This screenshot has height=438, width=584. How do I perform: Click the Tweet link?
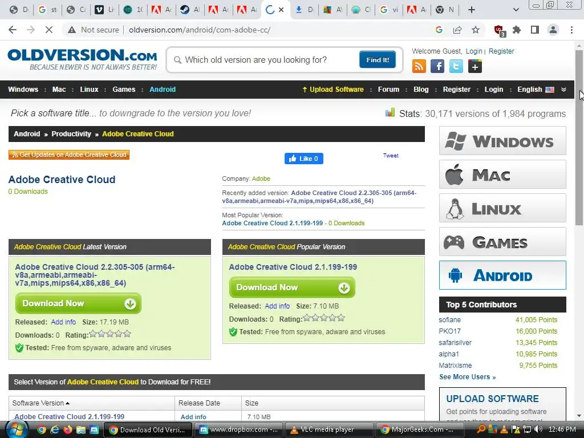click(391, 156)
